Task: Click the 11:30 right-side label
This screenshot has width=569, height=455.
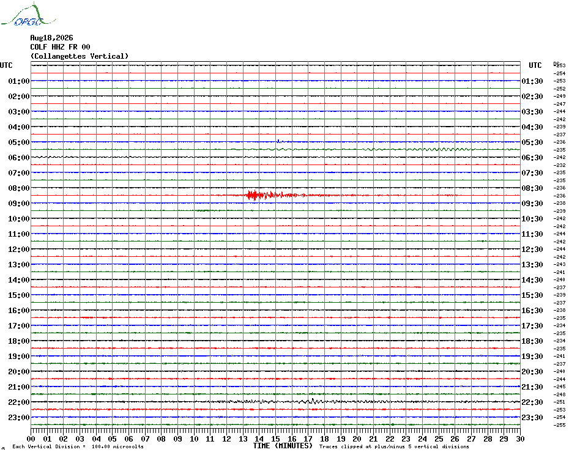Action: [532, 234]
